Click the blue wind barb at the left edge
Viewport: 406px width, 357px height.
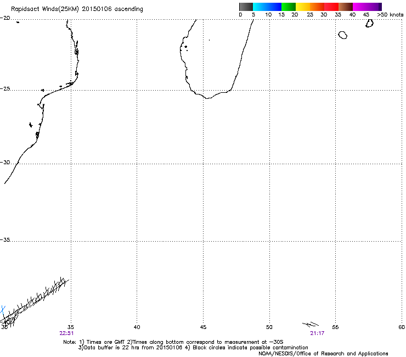(x=3, y=310)
